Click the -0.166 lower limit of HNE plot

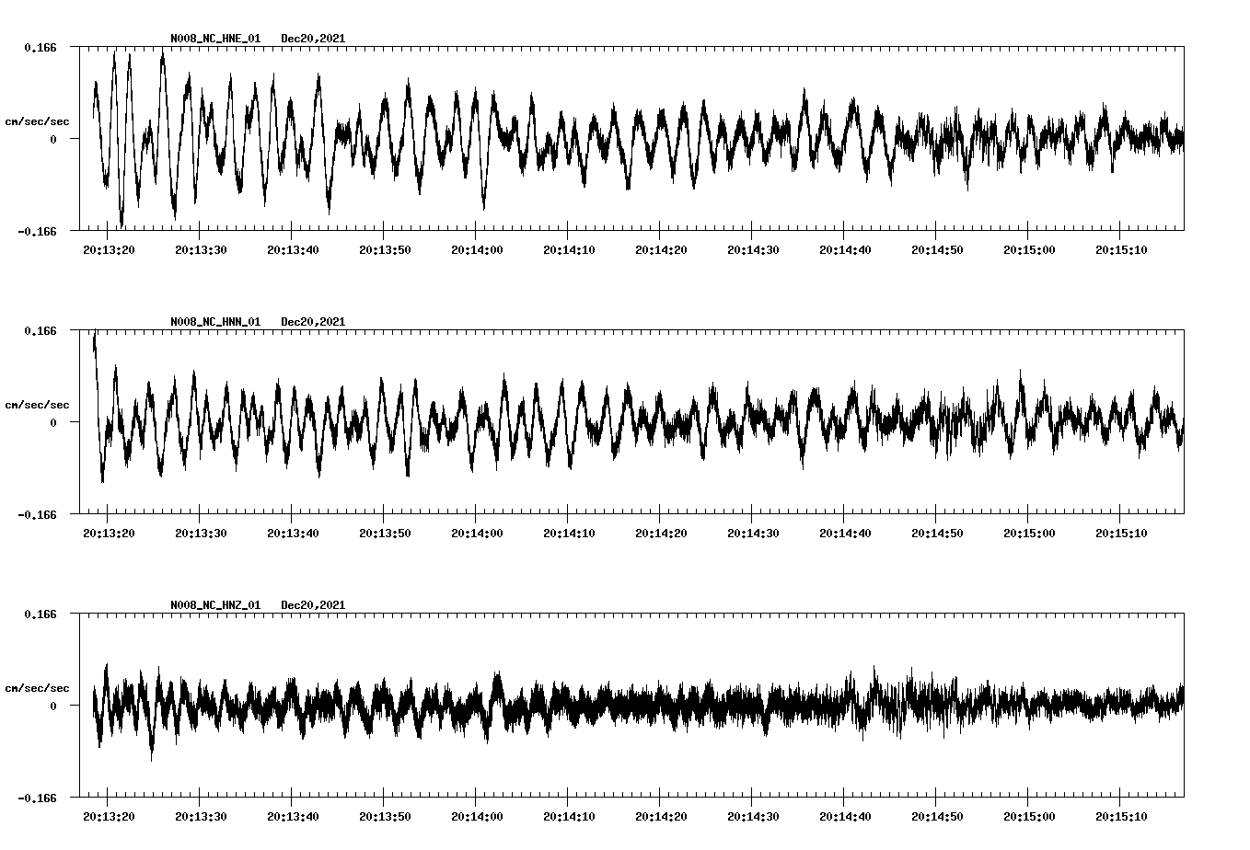[37, 232]
